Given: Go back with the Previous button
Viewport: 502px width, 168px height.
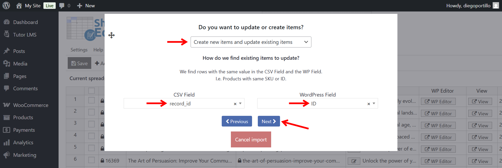Looking at the screenshot, I should [x=237, y=121].
